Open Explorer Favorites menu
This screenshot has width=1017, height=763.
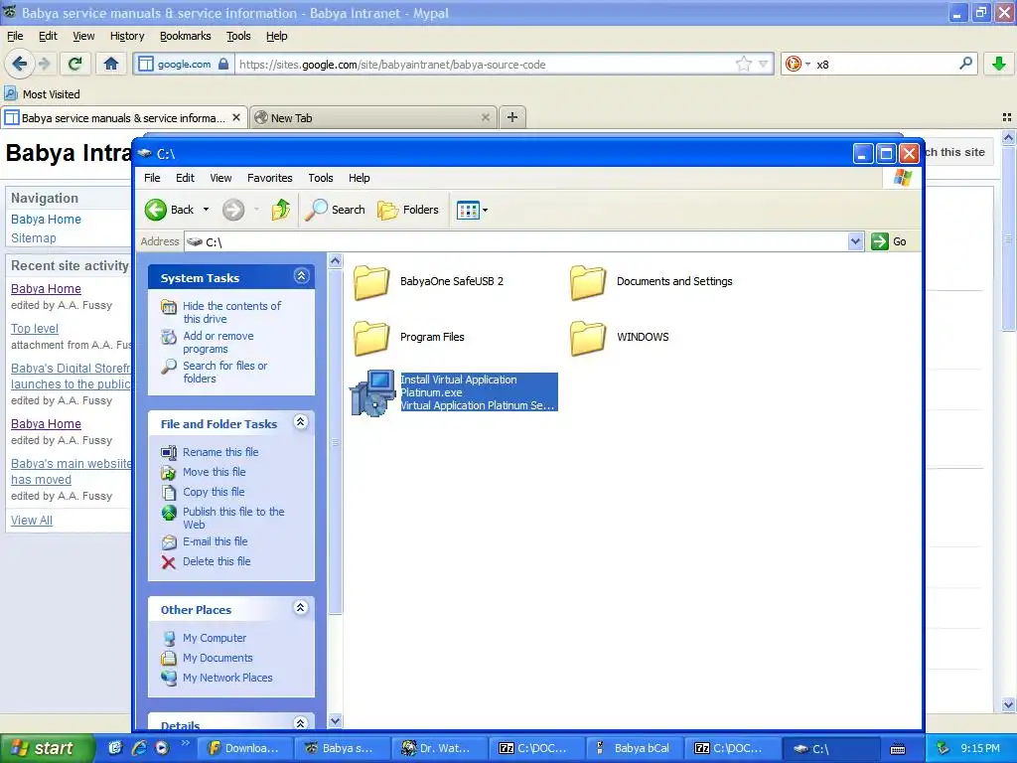click(x=270, y=178)
